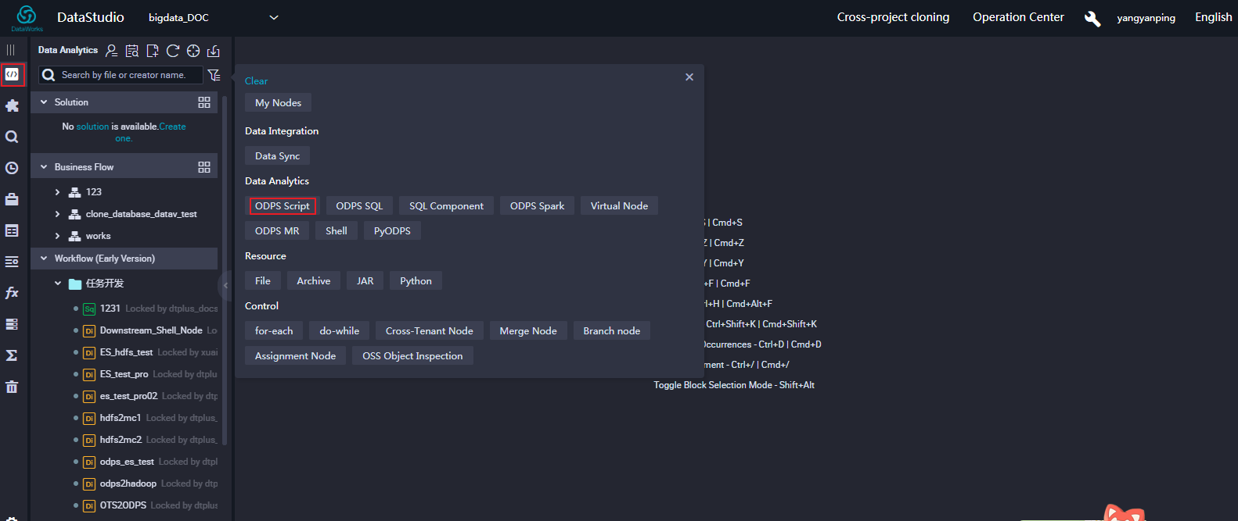Select the OSS Object Inspection filter
Image resolution: width=1238 pixels, height=521 pixels.
pyautogui.click(x=412, y=356)
